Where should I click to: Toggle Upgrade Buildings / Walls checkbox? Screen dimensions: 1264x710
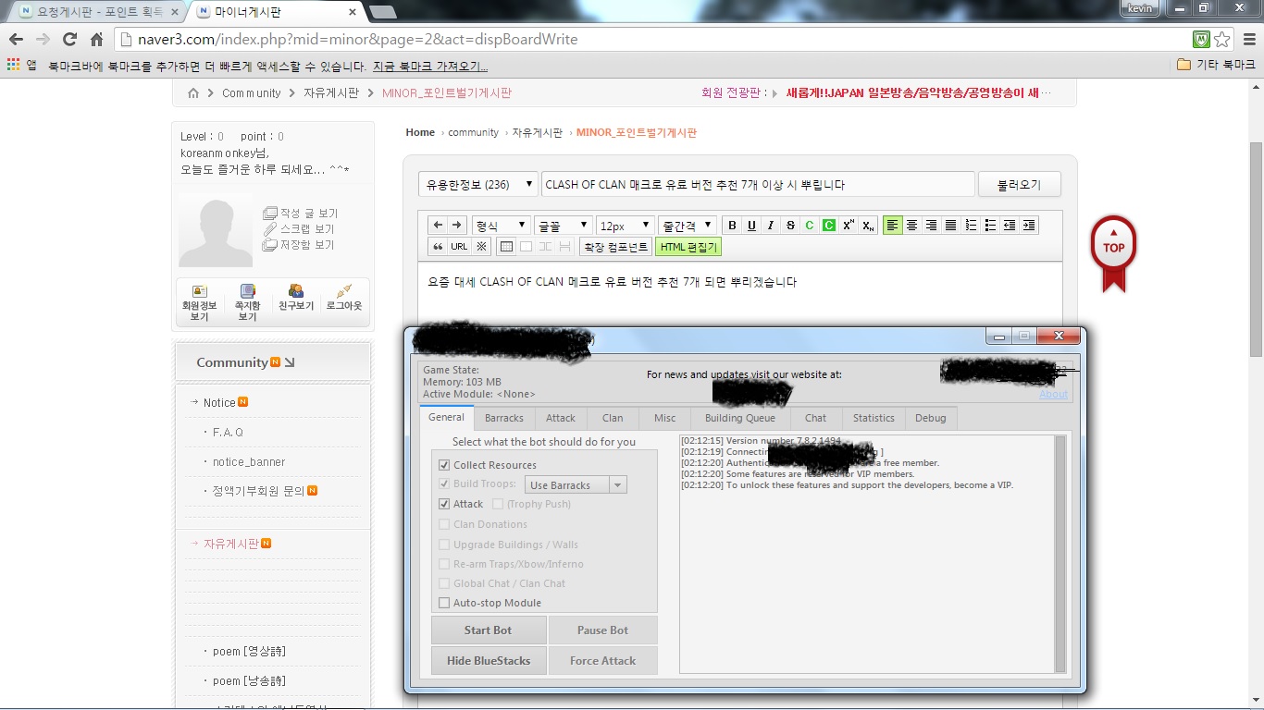(x=444, y=545)
